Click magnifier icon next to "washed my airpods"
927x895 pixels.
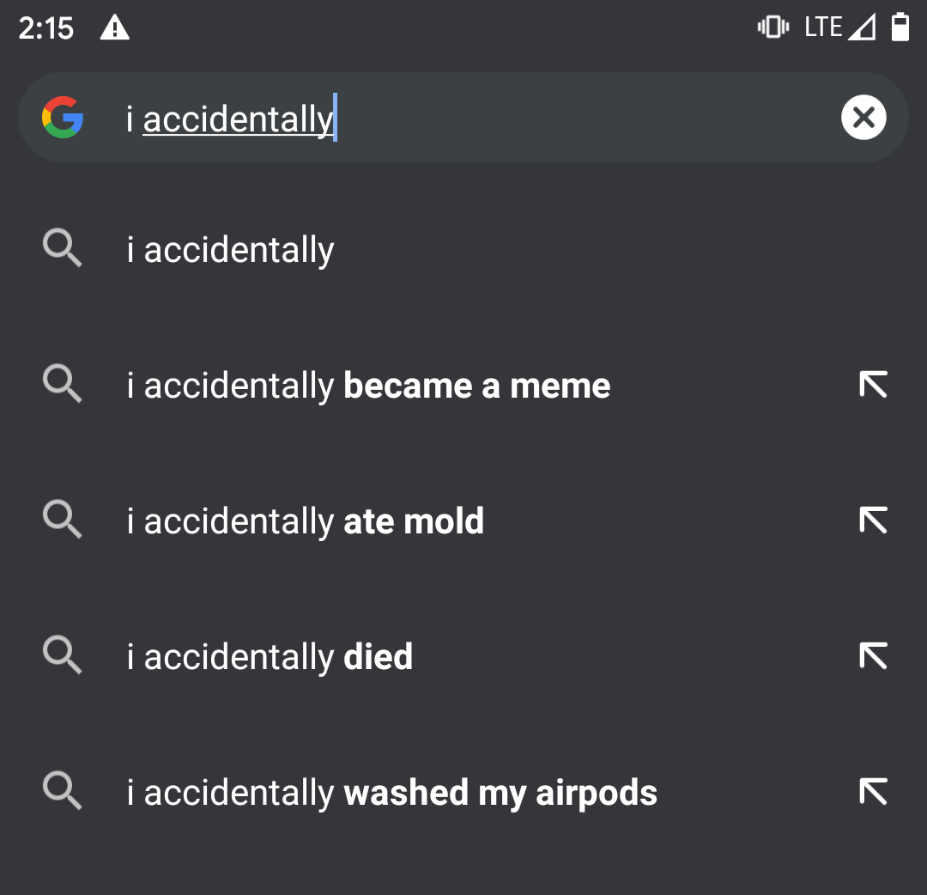62,790
